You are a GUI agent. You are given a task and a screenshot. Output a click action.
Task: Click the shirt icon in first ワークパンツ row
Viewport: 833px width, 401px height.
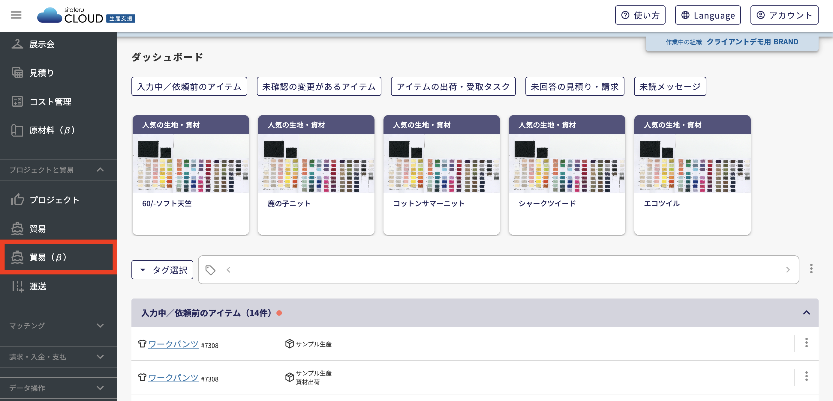tap(142, 343)
